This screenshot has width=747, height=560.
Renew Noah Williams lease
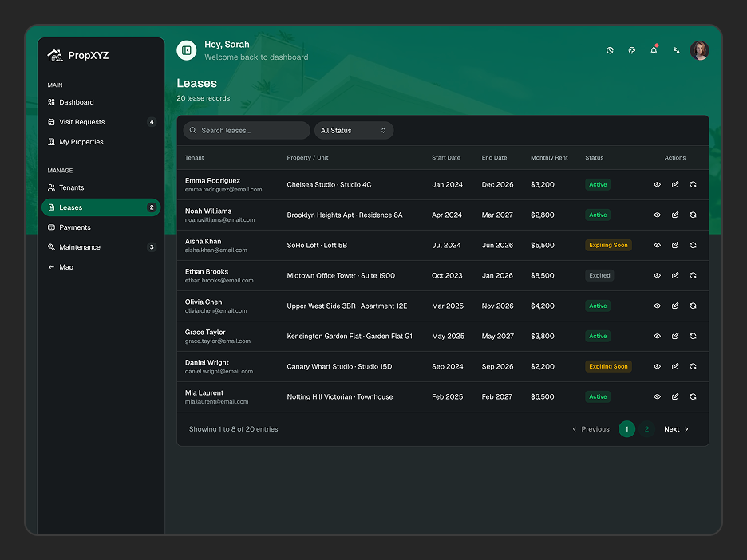pos(694,215)
